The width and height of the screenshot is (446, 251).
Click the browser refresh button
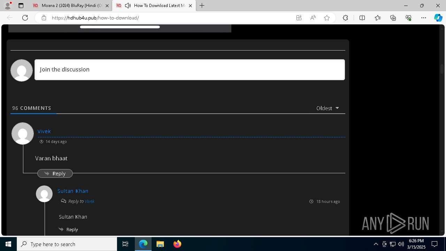click(25, 18)
